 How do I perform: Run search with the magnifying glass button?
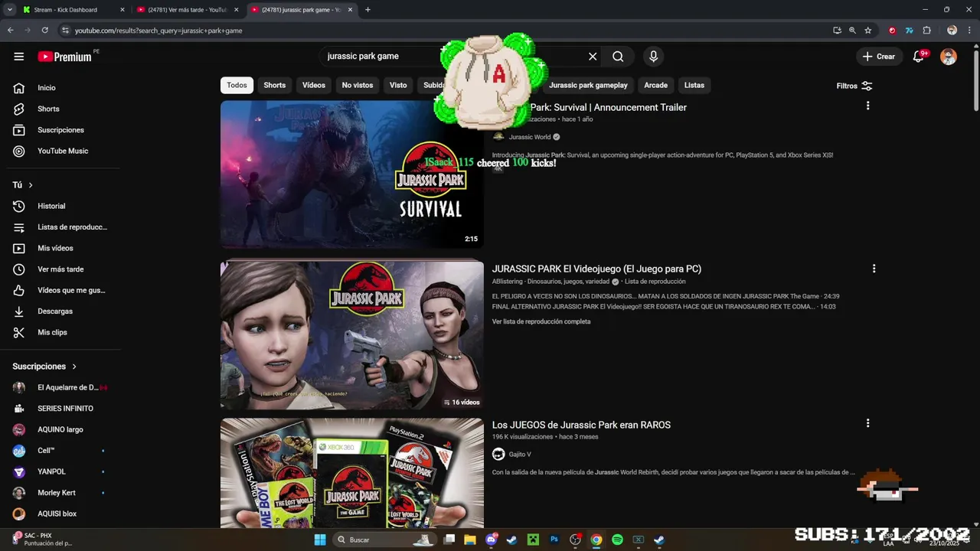(618, 56)
